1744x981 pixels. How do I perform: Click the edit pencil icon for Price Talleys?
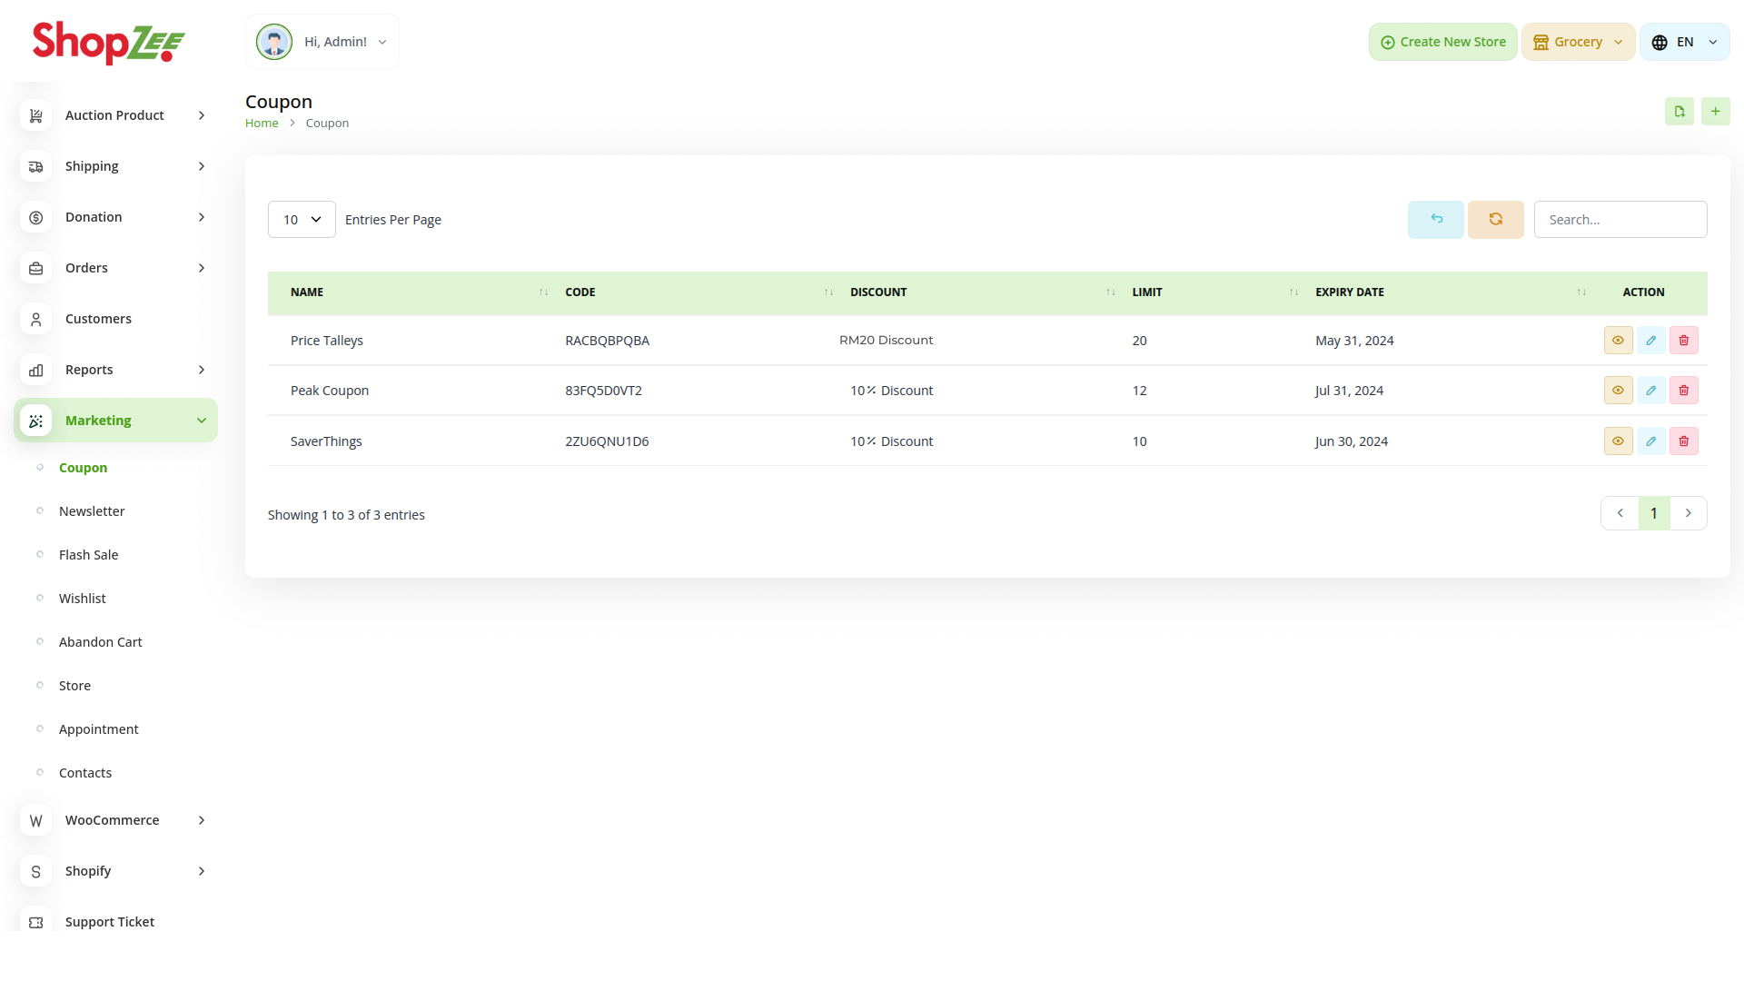click(x=1650, y=341)
